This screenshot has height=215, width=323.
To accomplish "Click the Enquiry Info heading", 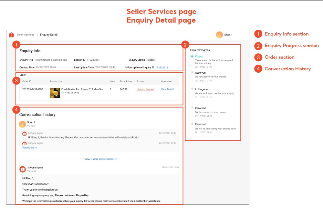I will click(30, 51).
